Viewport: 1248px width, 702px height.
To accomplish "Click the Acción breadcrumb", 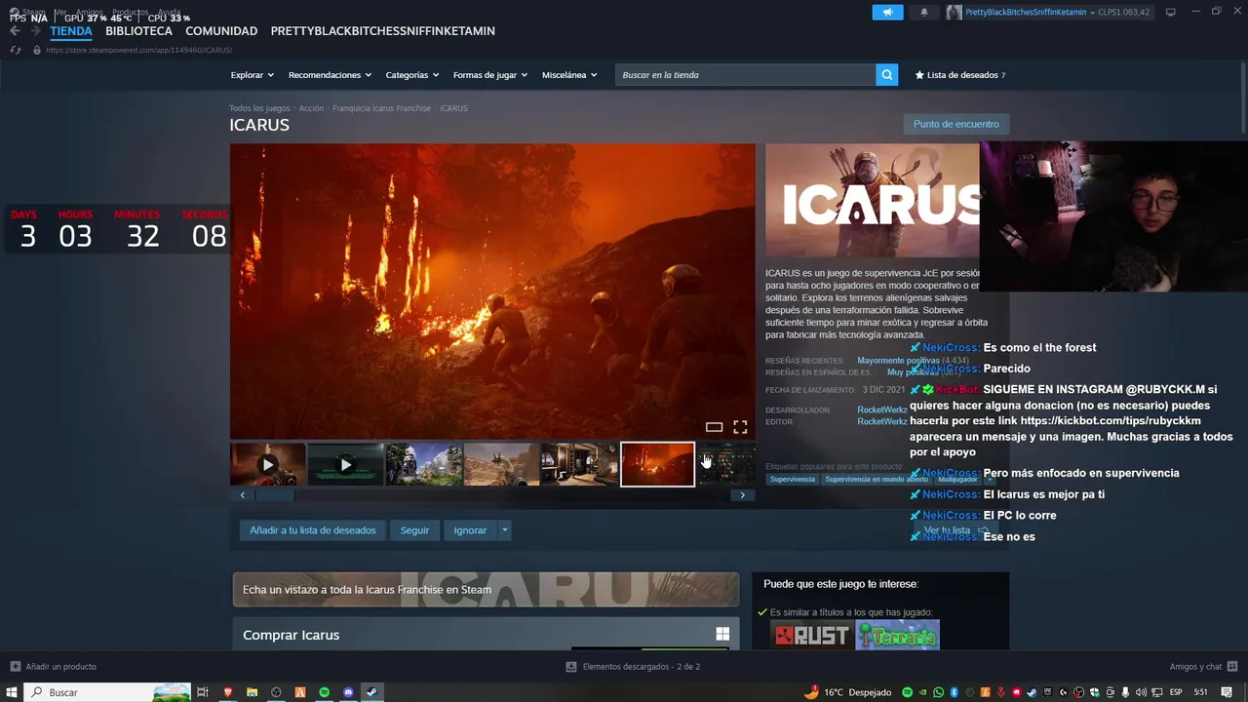I will [311, 108].
